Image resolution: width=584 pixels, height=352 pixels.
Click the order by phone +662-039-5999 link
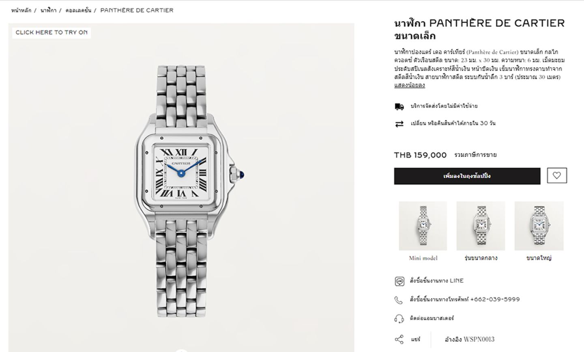pyautogui.click(x=465, y=300)
